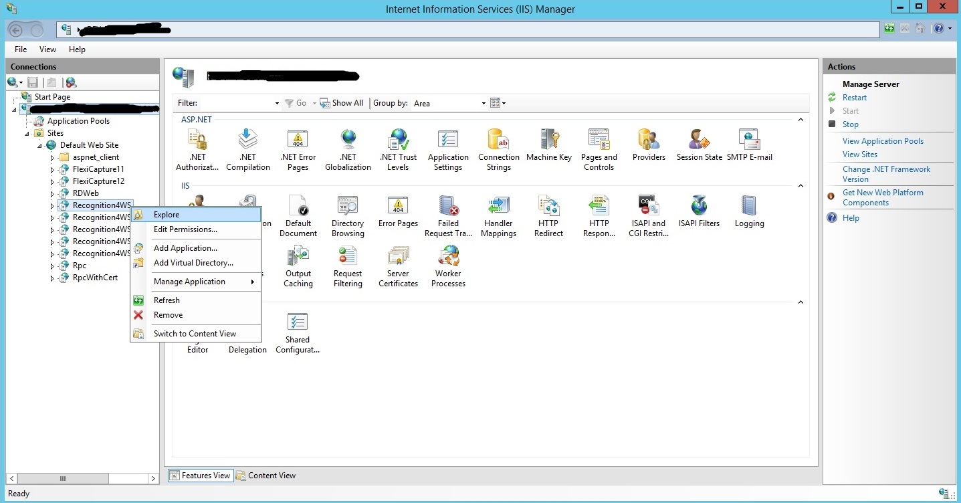Open ISAPI and CGI Restrictions feature
This screenshot has height=503, width=961.
[x=648, y=217]
